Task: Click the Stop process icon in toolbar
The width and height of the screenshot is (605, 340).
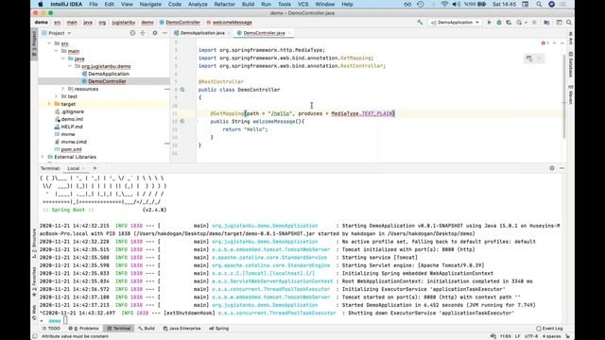Action: [x=534, y=23]
